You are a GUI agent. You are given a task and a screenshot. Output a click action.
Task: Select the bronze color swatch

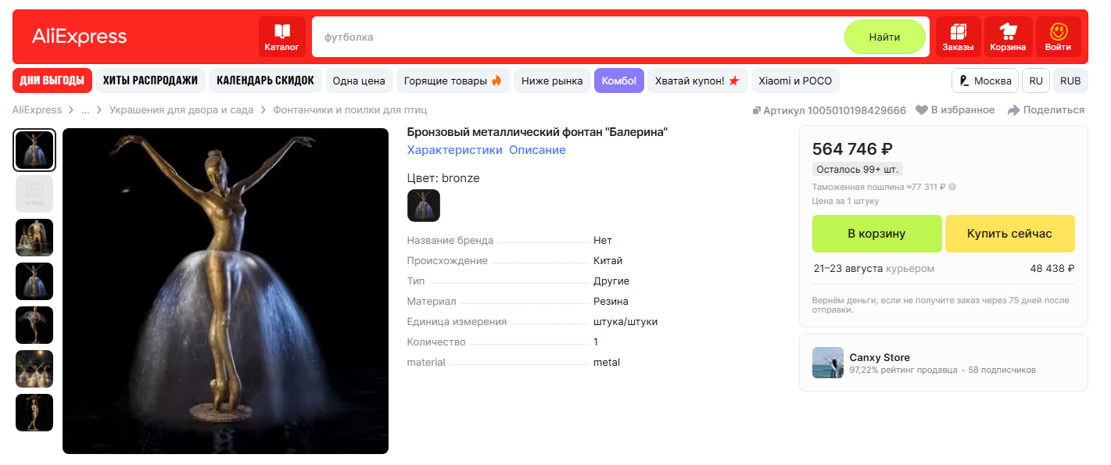pos(424,206)
